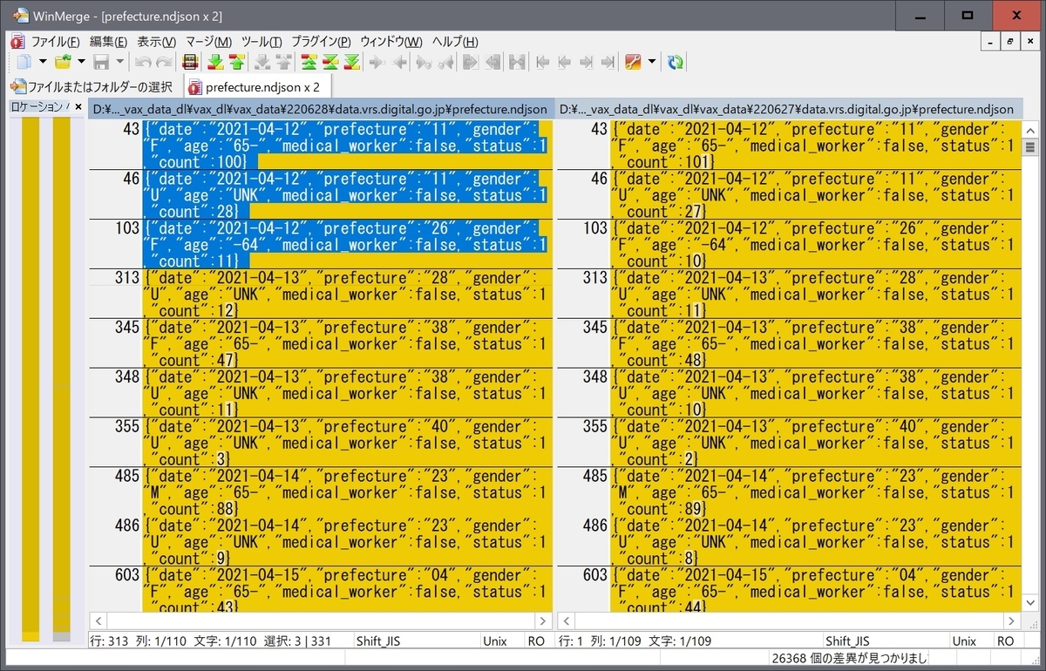Click the 26368 個の差異 status message
This screenshot has width=1046, height=671.
click(850, 658)
